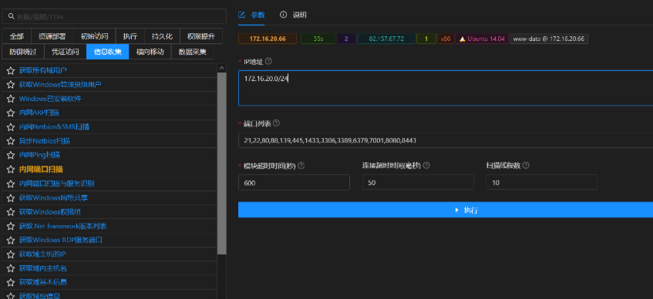The width and height of the screenshot is (653, 299).
Task: Click the search magnifier icon
Action: click(12, 16)
